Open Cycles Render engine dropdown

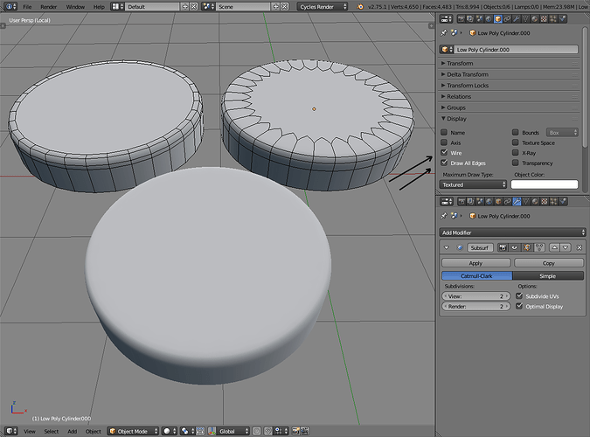pos(323,7)
